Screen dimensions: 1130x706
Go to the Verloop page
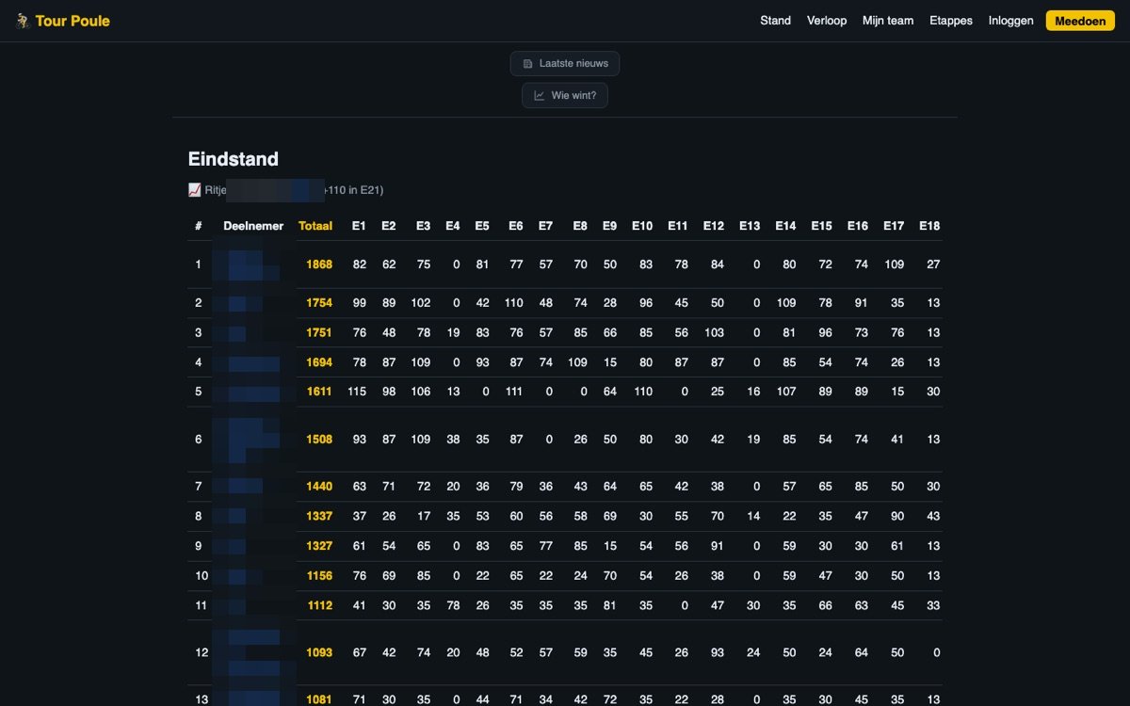point(827,21)
